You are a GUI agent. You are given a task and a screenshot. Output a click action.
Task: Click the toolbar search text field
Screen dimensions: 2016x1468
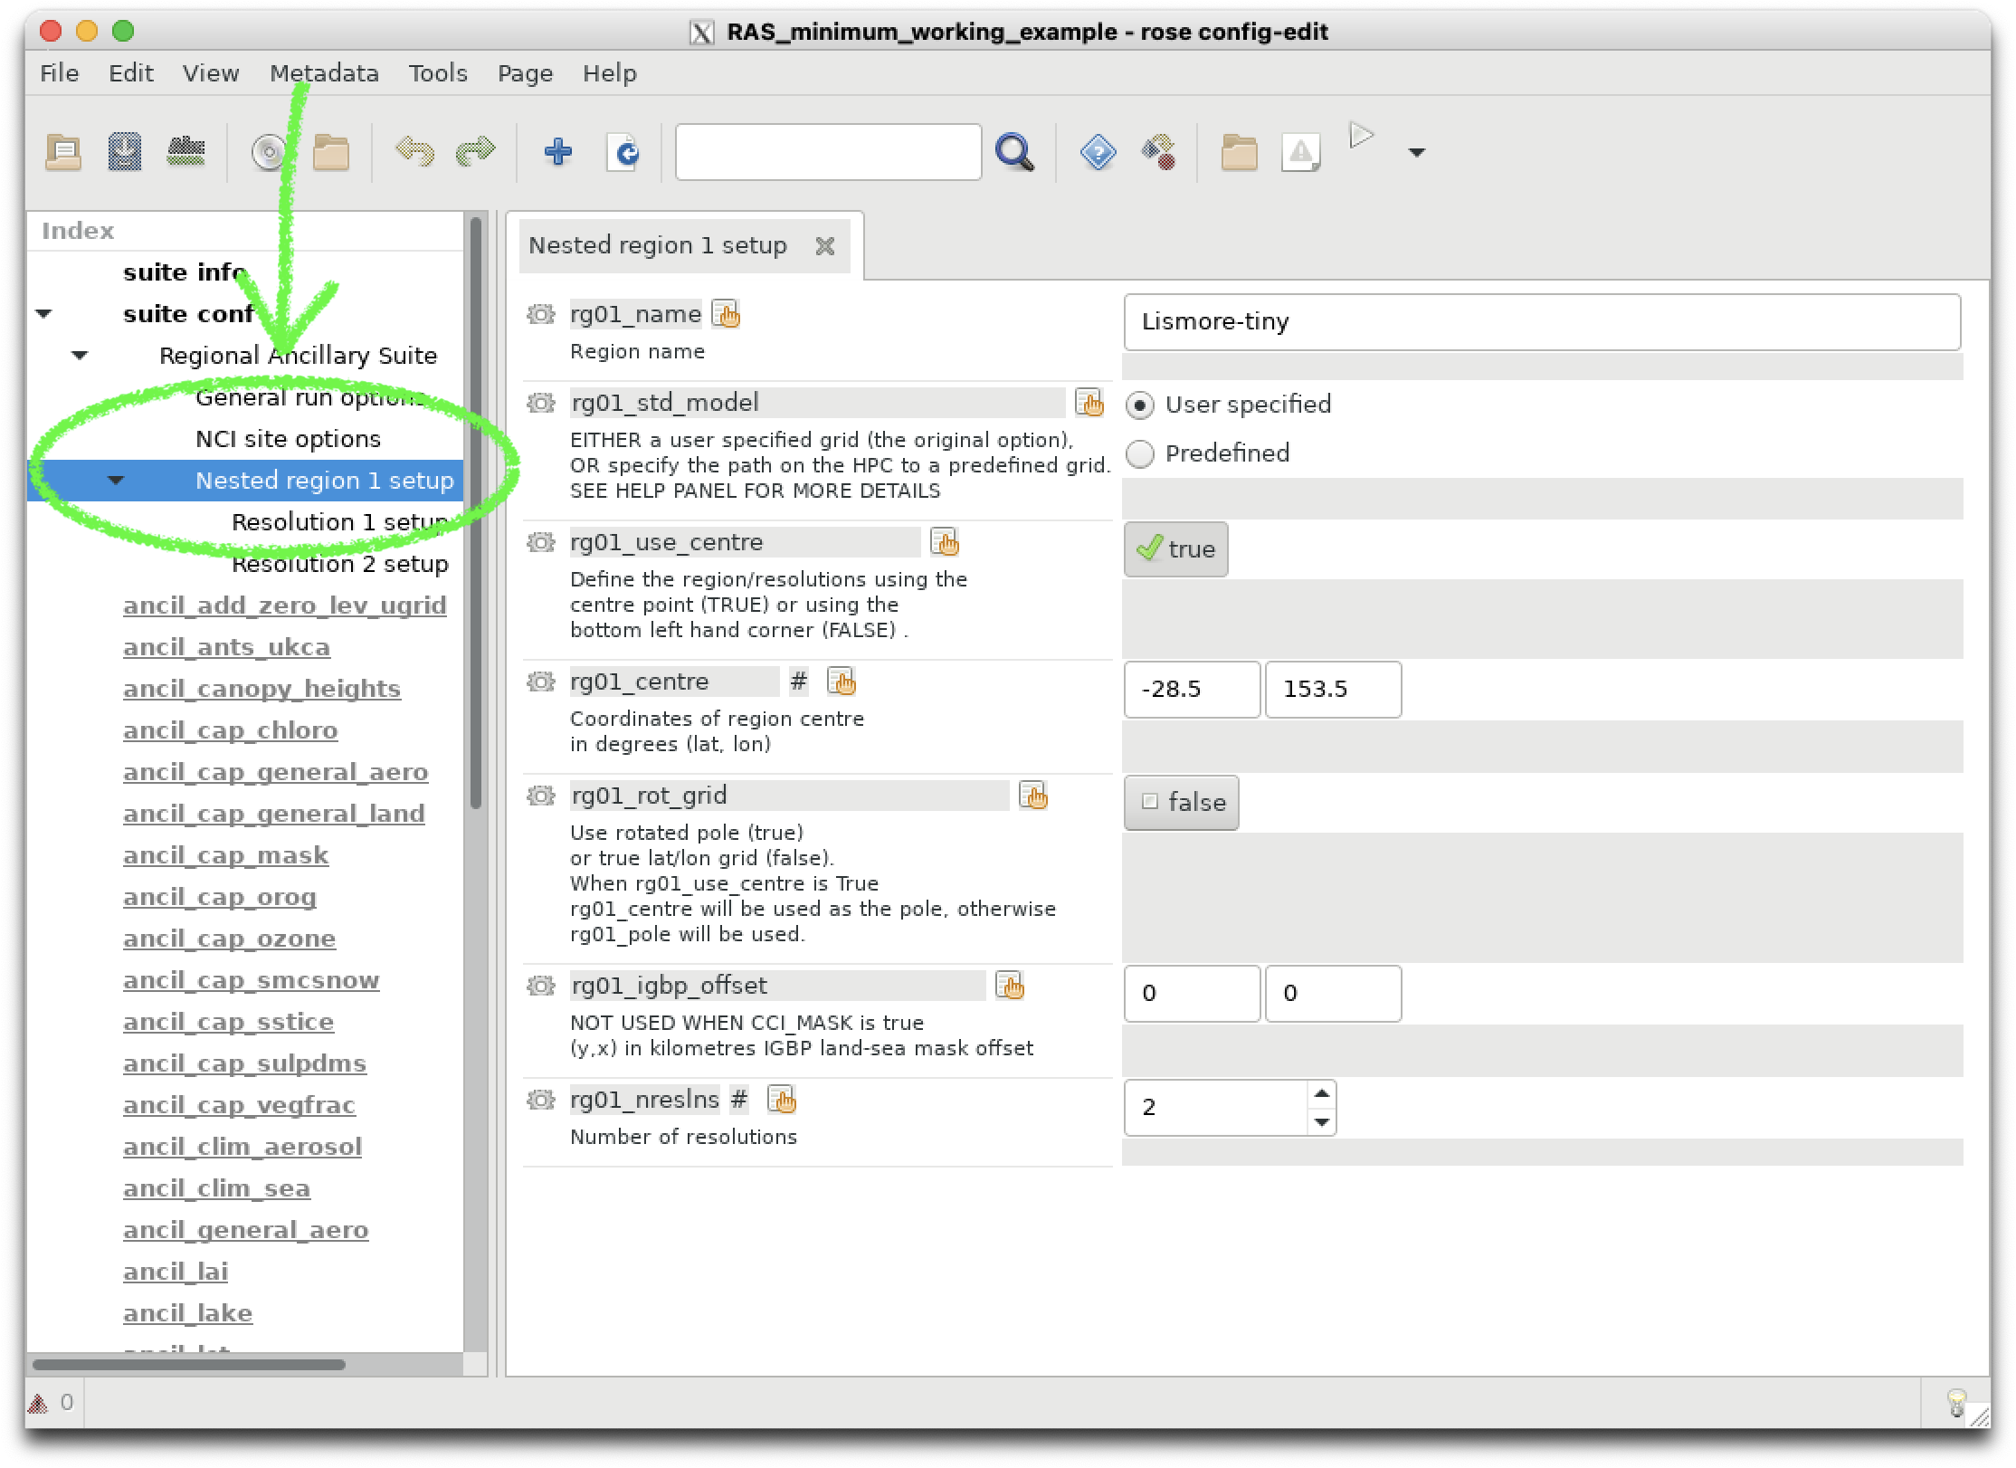(x=828, y=152)
